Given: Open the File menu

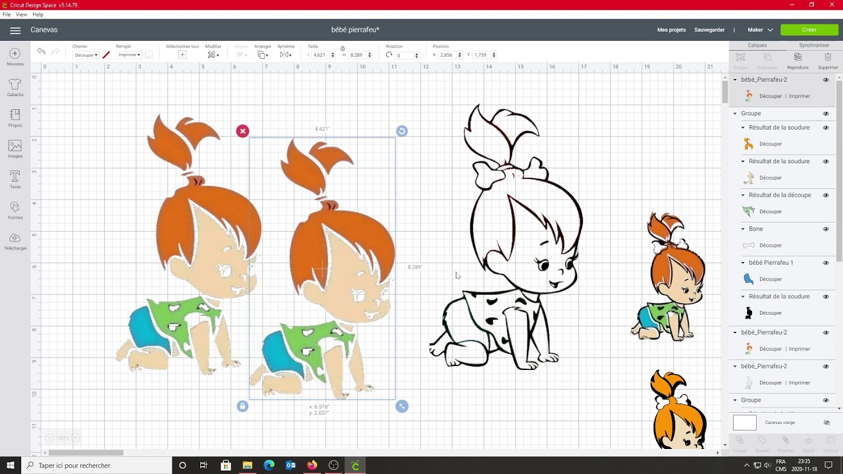Looking at the screenshot, I should tap(7, 14).
